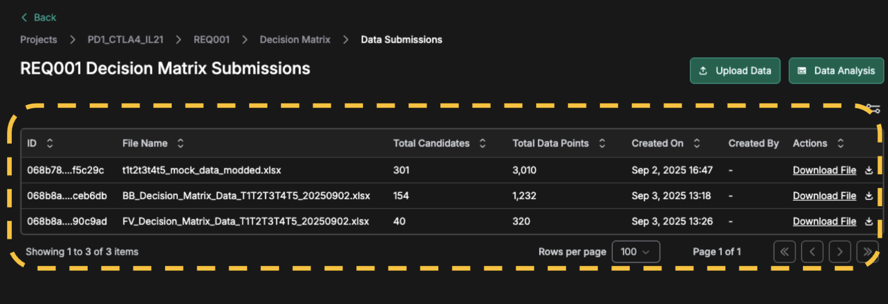Image resolution: width=888 pixels, height=304 pixels.
Task: Open the Decision Matrix breadcrumb
Action: pyautogui.click(x=295, y=40)
